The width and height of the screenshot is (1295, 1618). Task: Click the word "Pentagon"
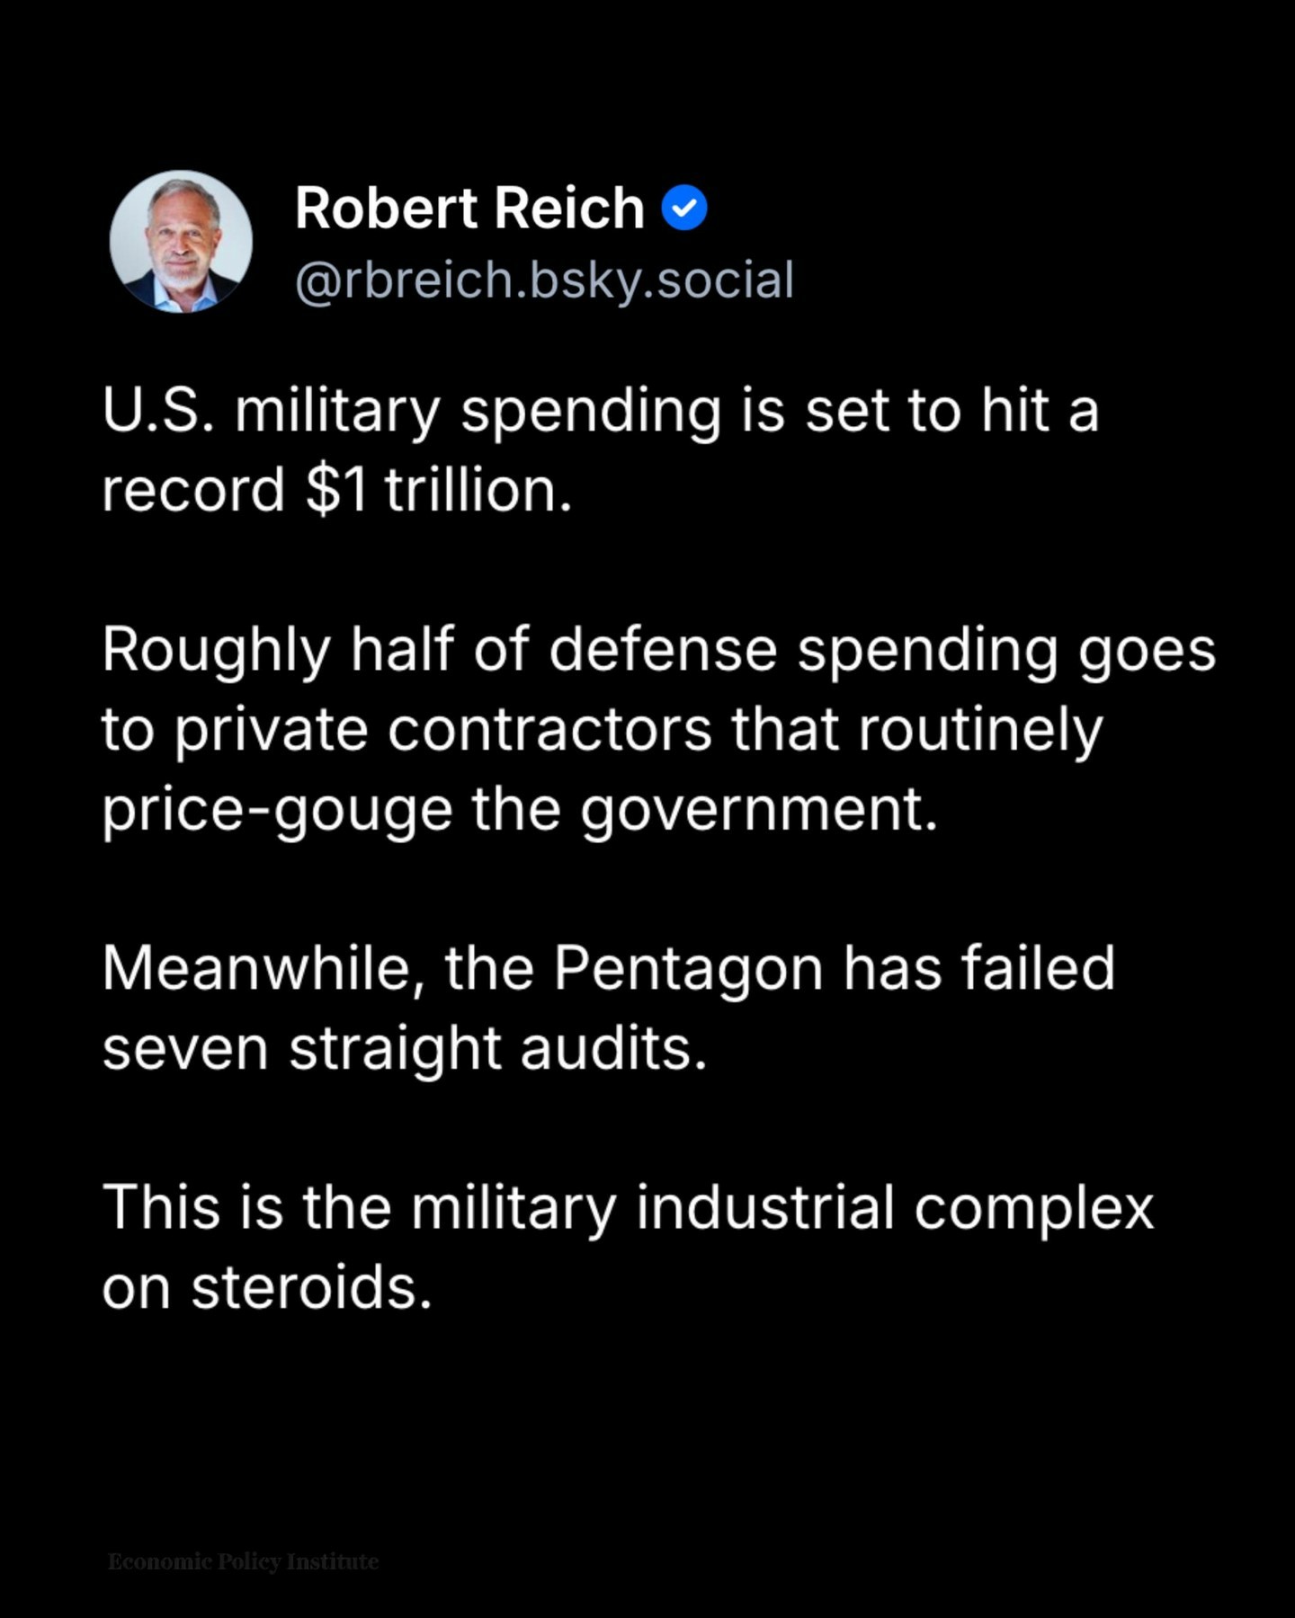[688, 969]
